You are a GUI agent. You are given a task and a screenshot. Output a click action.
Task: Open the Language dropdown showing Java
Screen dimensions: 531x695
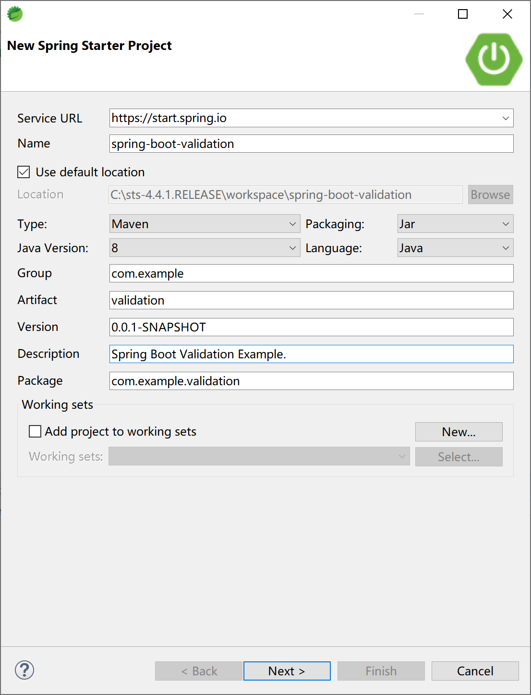click(x=455, y=248)
